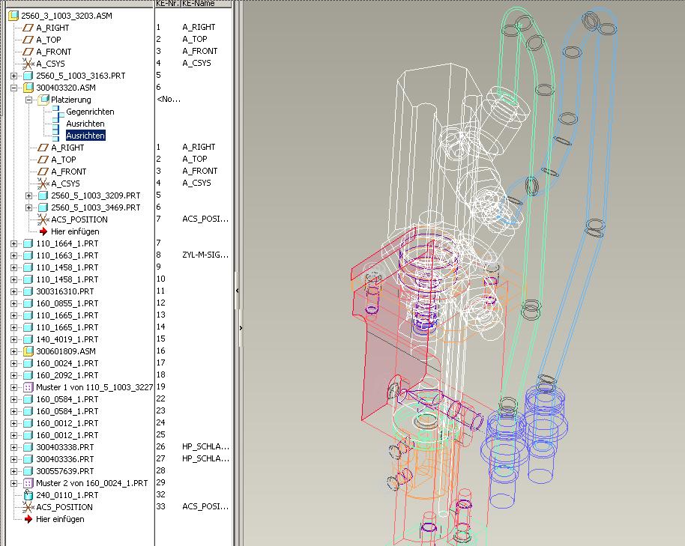685x546 pixels.
Task: Click the 2560_3_1003_3203.ASM root assembly icon
Action: tap(13, 15)
